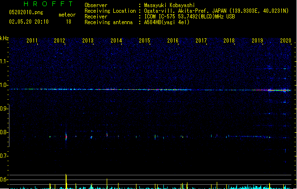Viewport: 297px width, 189px height.
Task: Click the red carrier hotspot below 2019
Action: point(269,90)
